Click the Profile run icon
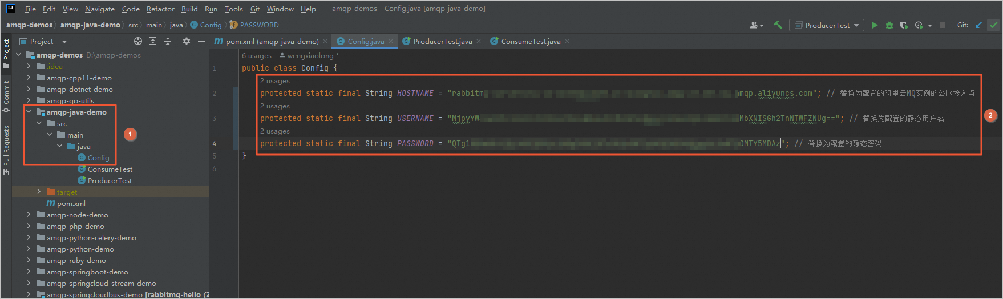The height and width of the screenshot is (299, 1003). click(919, 25)
